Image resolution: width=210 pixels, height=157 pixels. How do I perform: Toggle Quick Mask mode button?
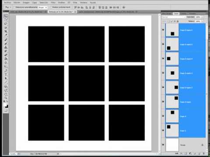(x=6, y=110)
